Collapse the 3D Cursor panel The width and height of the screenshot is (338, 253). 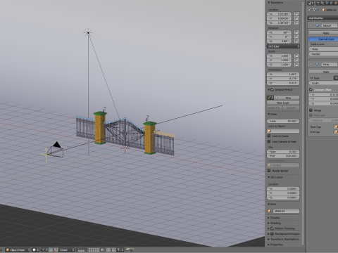269,177
